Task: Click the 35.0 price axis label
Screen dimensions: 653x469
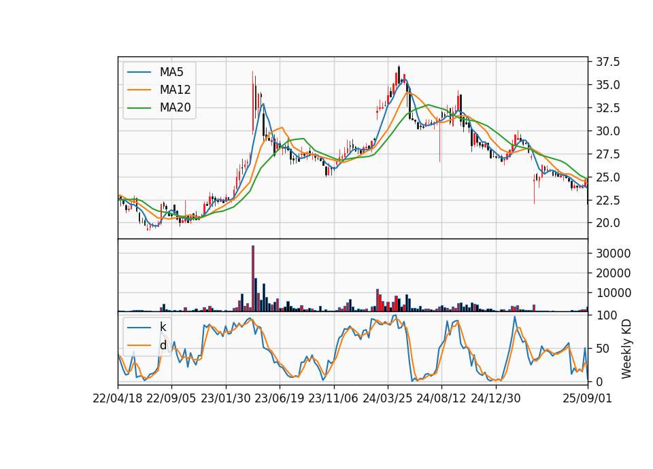Action: coord(607,85)
